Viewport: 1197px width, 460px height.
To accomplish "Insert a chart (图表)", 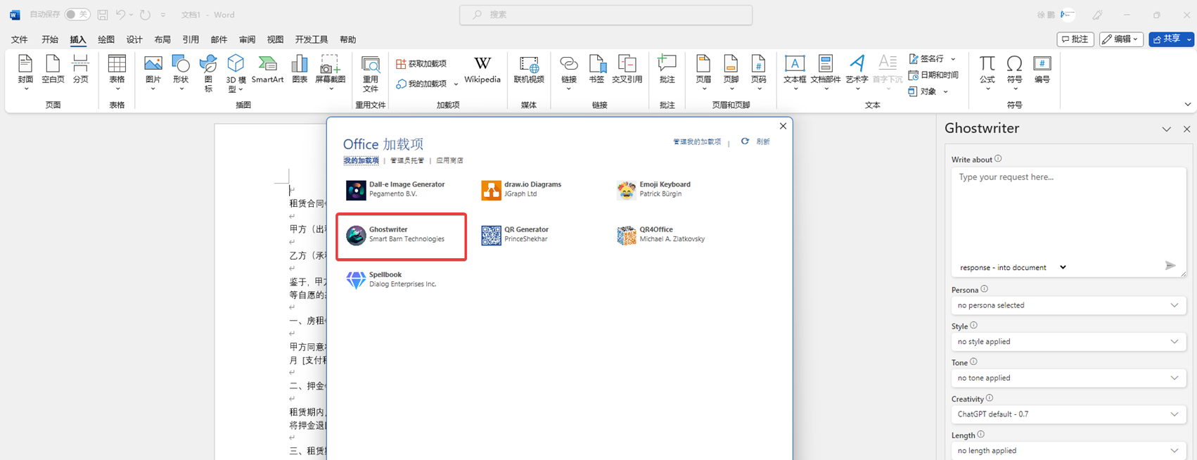I will click(300, 70).
